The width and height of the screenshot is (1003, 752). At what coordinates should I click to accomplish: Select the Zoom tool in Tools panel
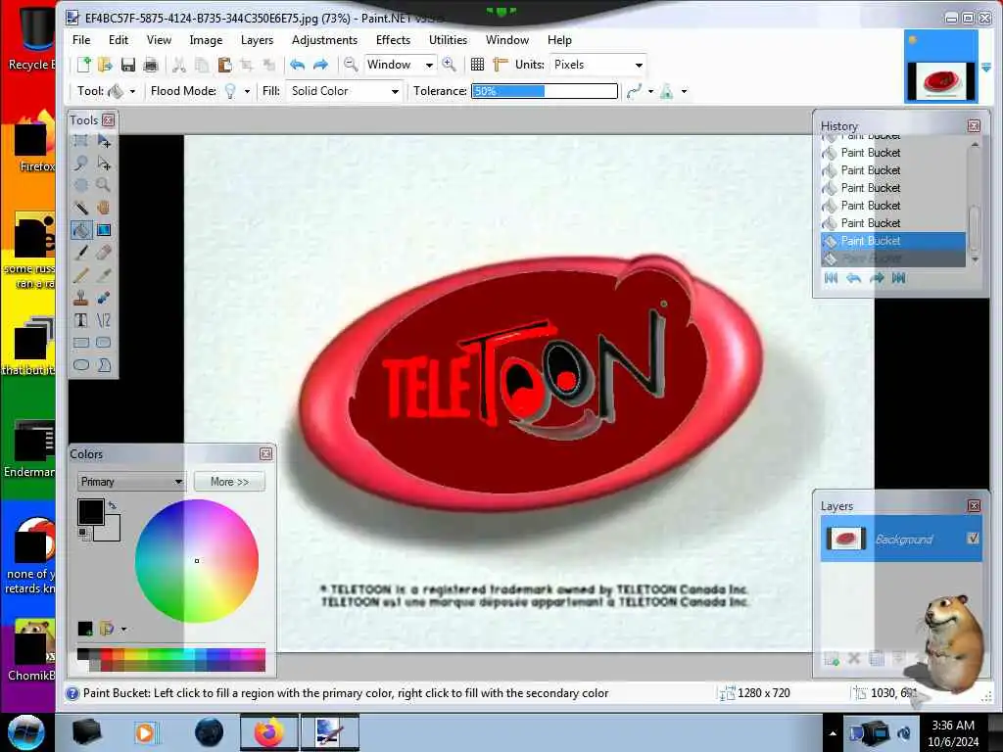[104, 185]
